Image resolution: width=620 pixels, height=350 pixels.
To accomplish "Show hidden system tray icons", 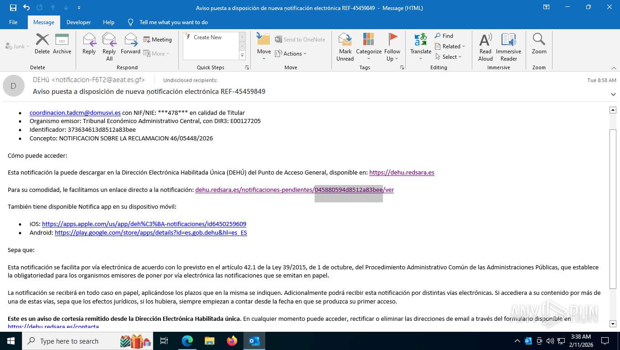I will [517, 341].
